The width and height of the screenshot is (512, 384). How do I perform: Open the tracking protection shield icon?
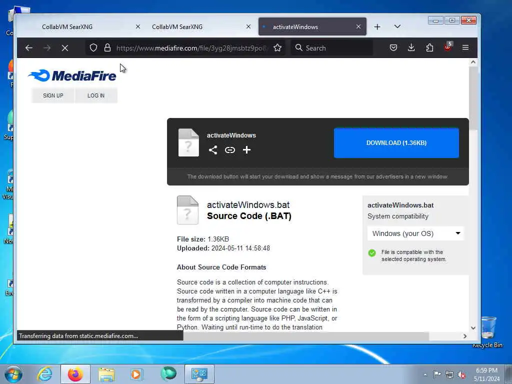93,48
